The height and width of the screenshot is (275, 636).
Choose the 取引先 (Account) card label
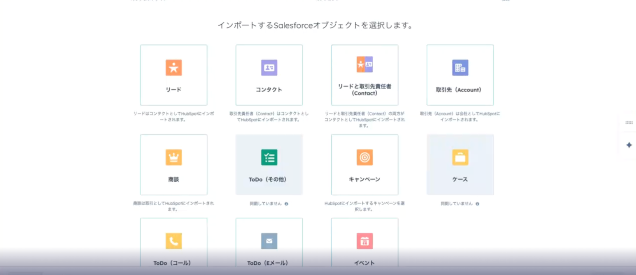(x=458, y=90)
